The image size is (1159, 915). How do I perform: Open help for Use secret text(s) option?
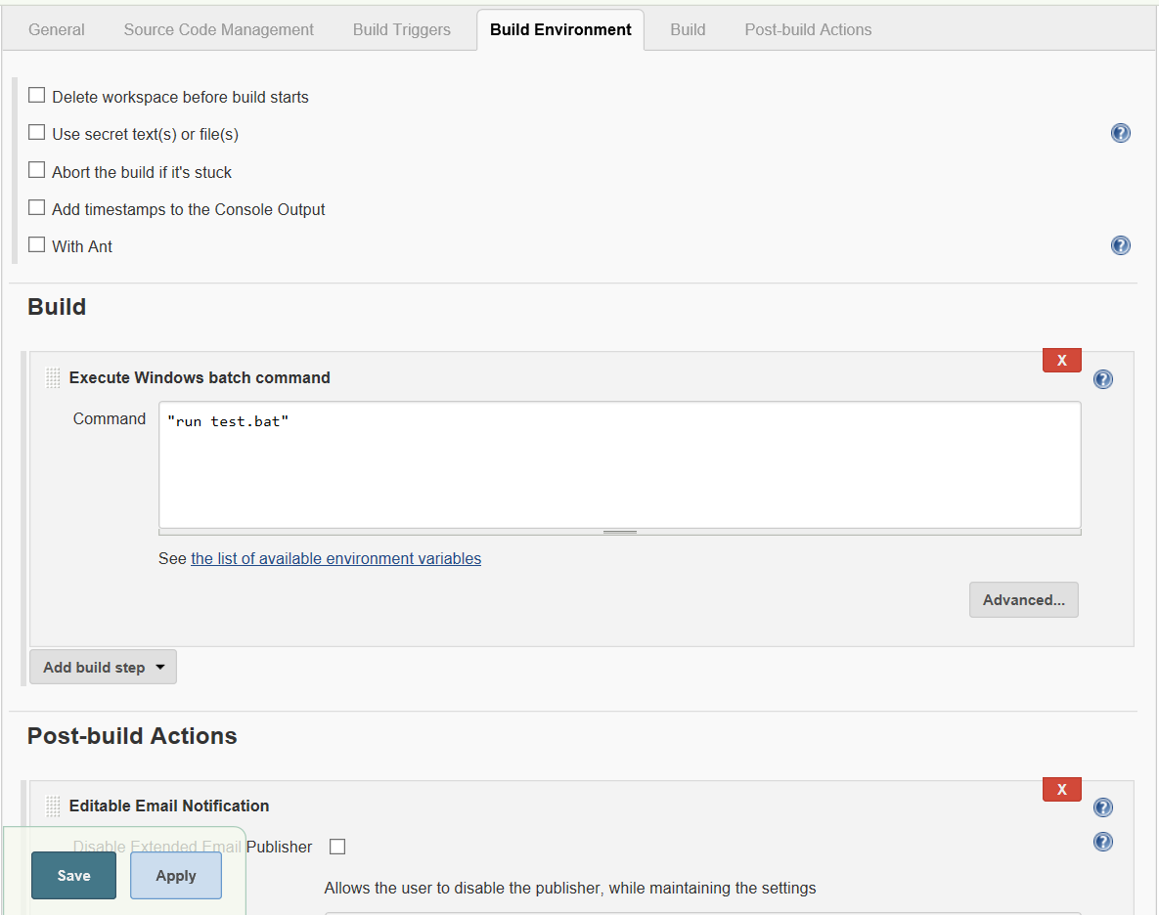click(x=1121, y=133)
